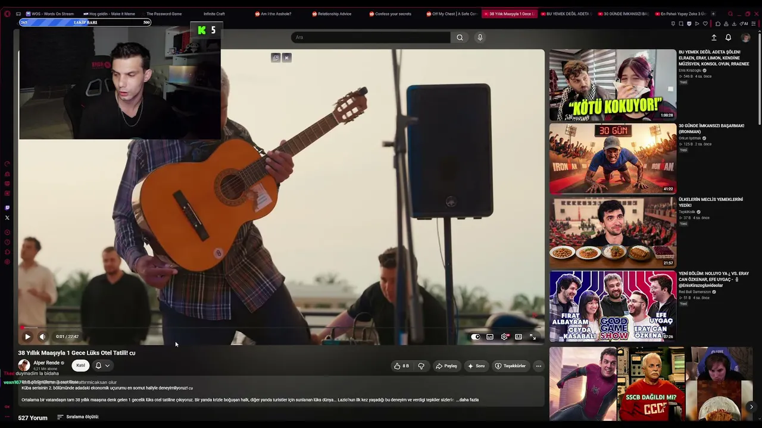Click the Opera logo menu icon
Image resolution: width=762 pixels, height=428 pixels.
tap(7, 14)
